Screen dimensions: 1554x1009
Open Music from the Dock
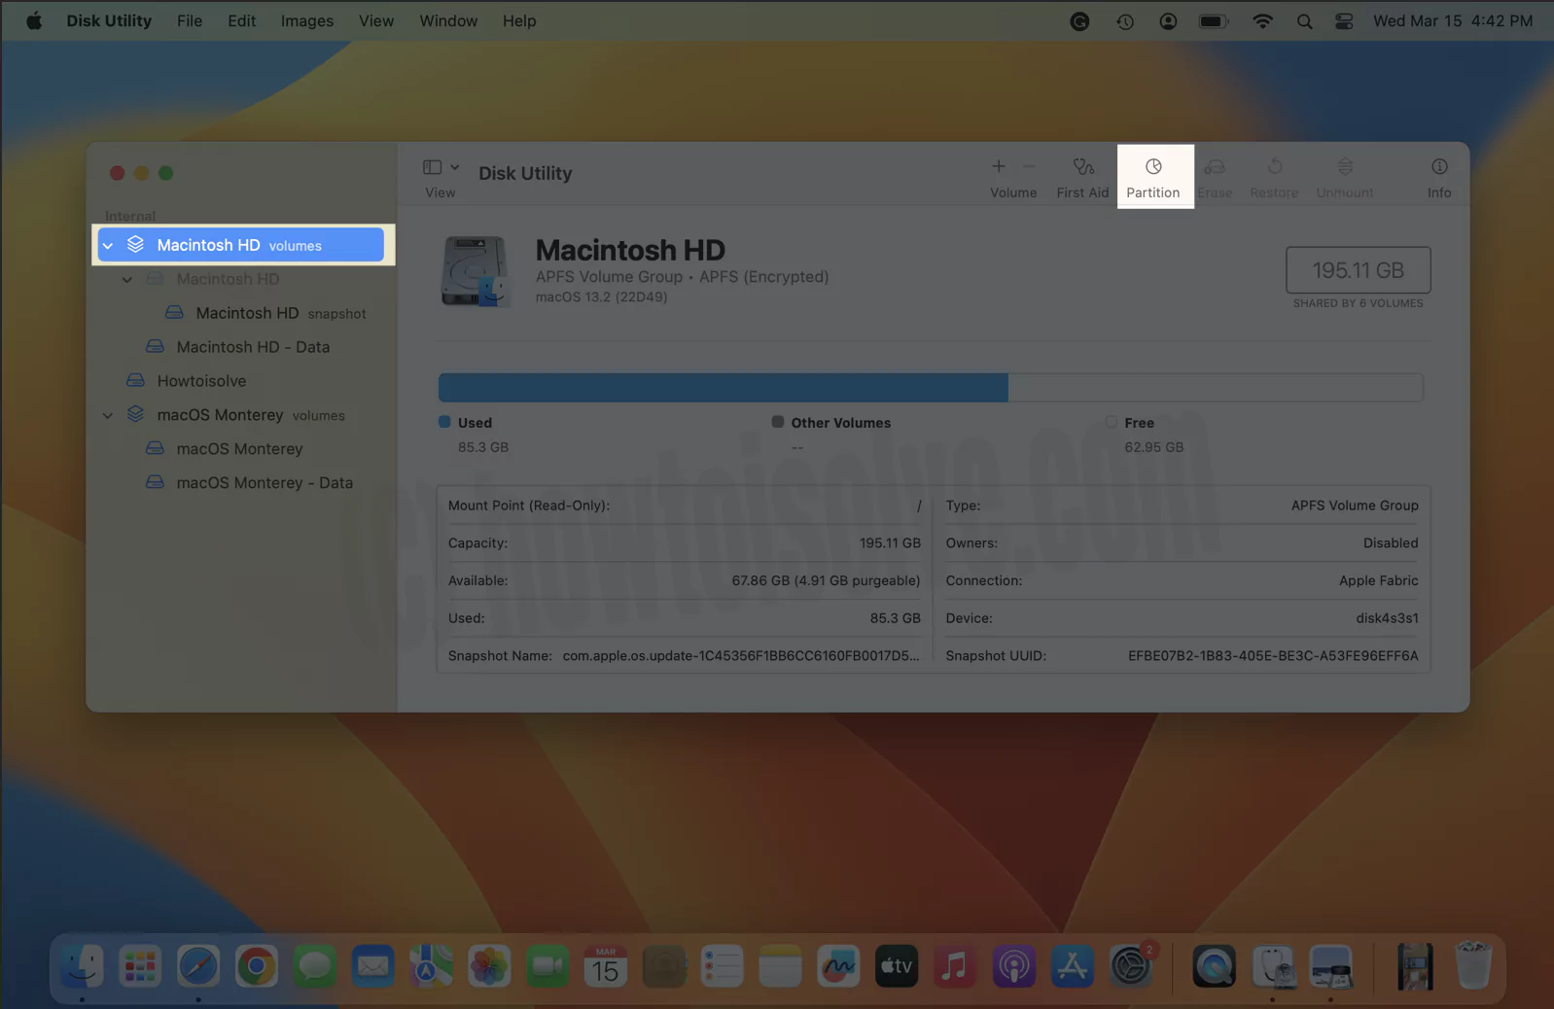click(955, 966)
